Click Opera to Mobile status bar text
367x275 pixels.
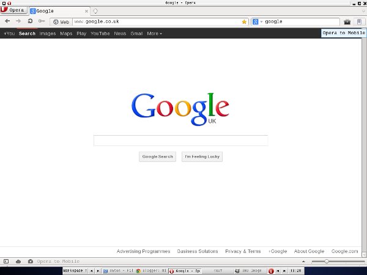58,261
